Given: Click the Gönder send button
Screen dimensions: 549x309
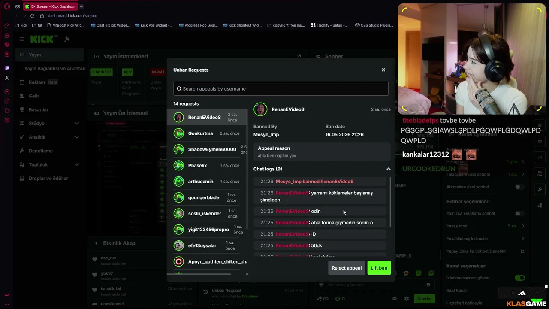Looking at the screenshot, I should tap(424, 299).
